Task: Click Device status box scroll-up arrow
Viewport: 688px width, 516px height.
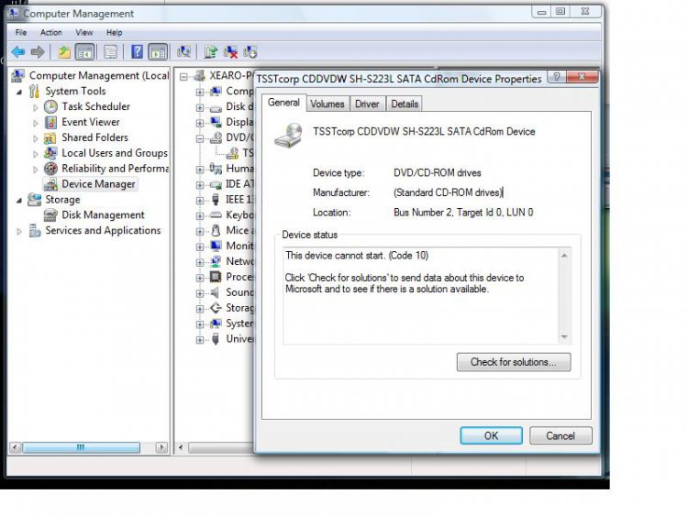Action: [x=564, y=255]
